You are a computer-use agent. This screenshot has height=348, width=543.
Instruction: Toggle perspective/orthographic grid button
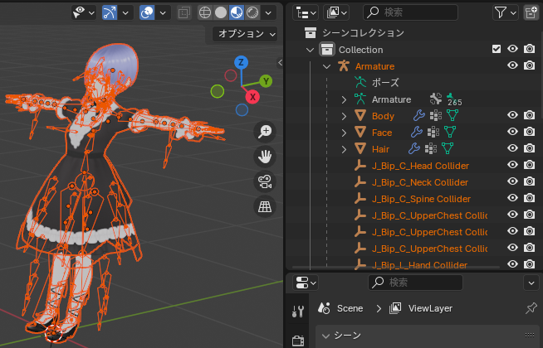pyautogui.click(x=265, y=206)
